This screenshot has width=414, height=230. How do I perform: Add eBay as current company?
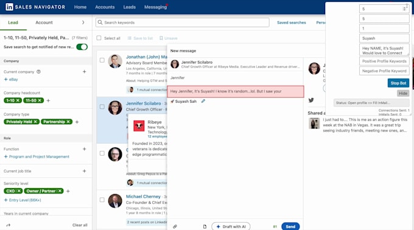(11, 79)
